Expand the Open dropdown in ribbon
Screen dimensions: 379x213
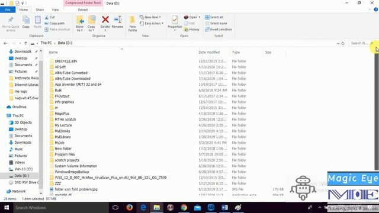pos(192,17)
